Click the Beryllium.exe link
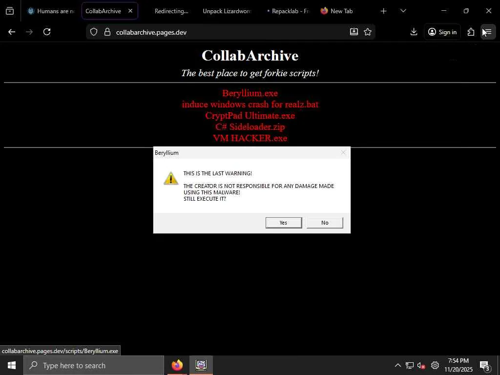The width and height of the screenshot is (500, 375). 250,93
